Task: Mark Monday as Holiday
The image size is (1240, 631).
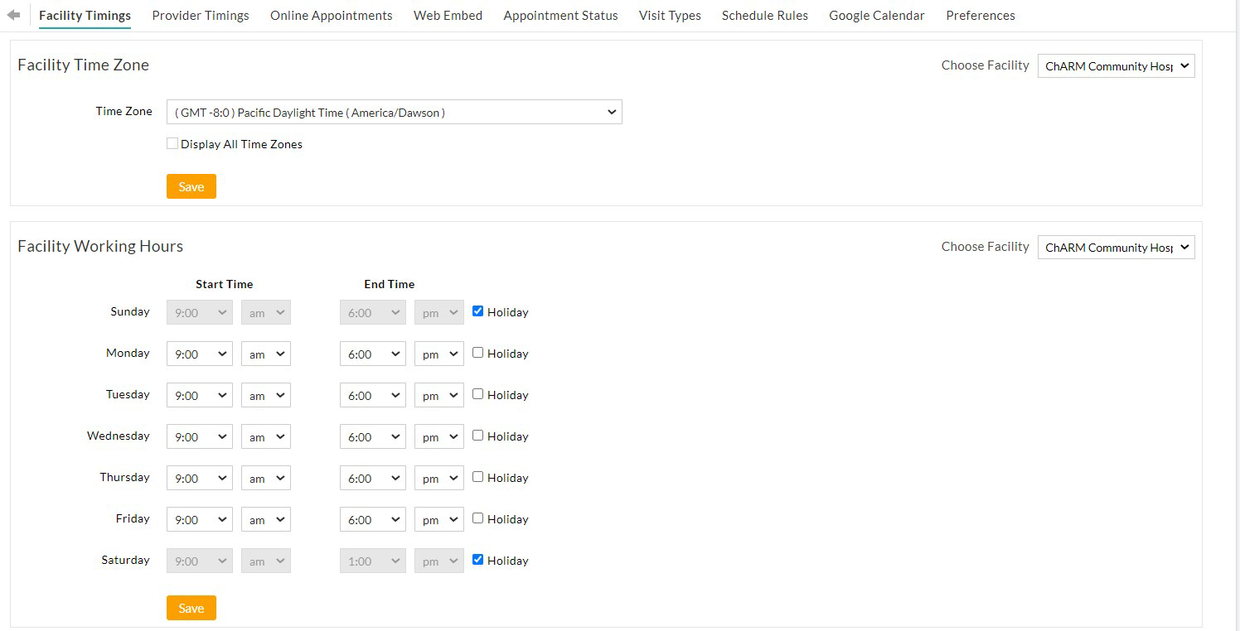Action: pyautogui.click(x=477, y=353)
